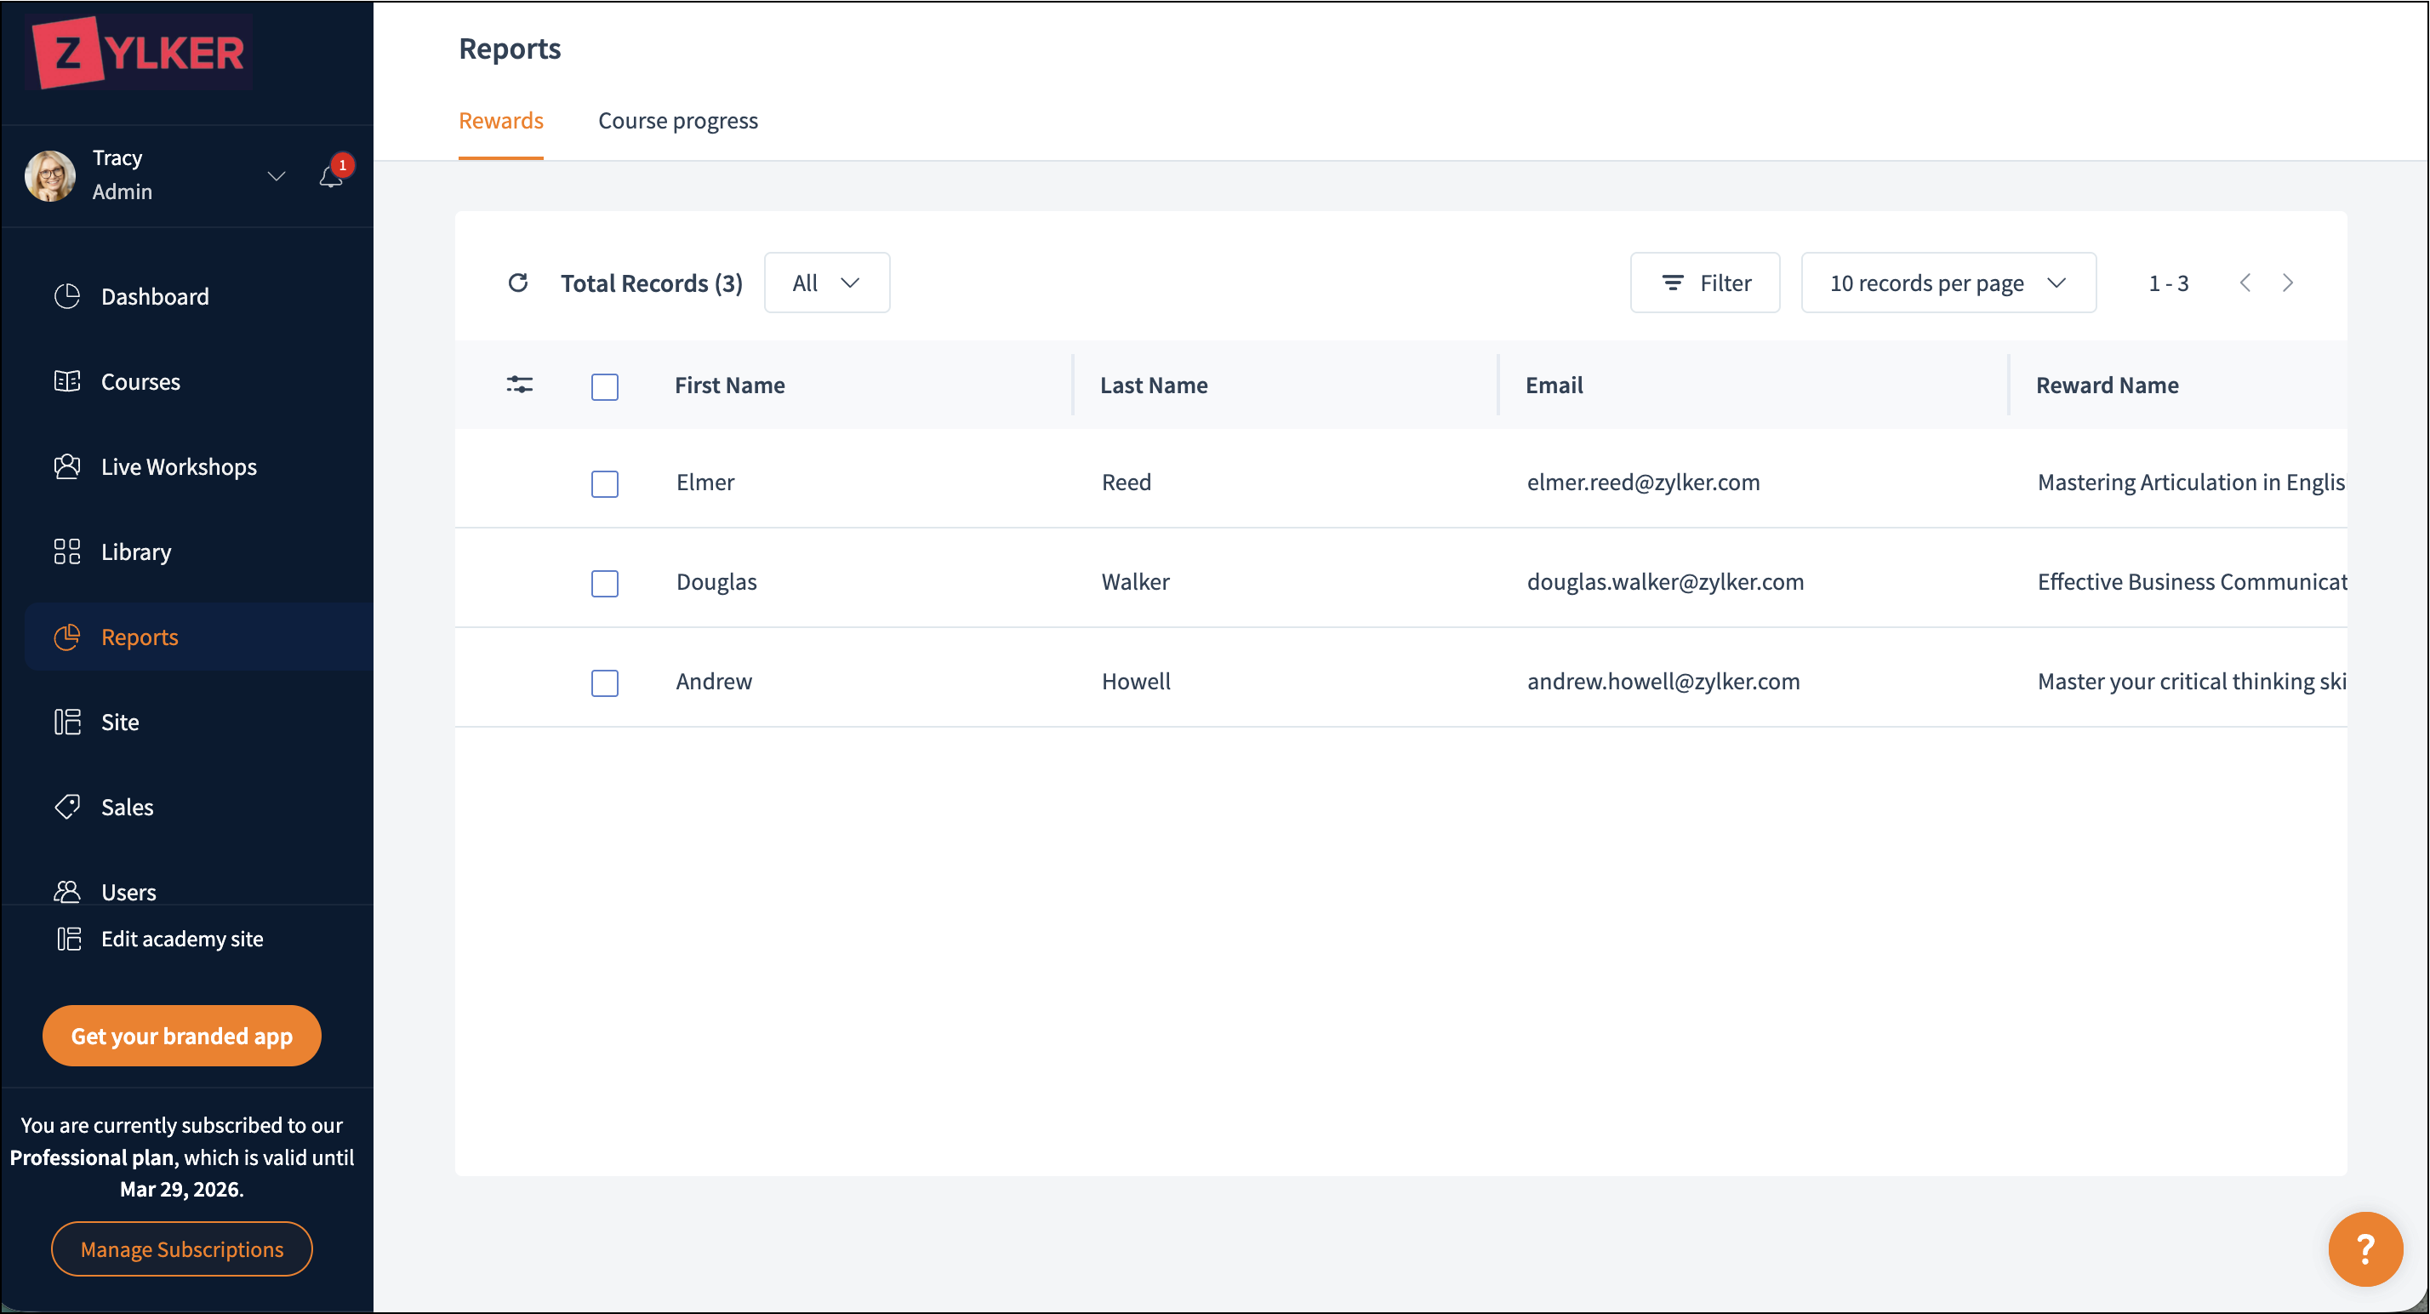Open the orange help question-mark button
This screenshot has width=2430, height=1314.
pyautogui.click(x=2365, y=1249)
